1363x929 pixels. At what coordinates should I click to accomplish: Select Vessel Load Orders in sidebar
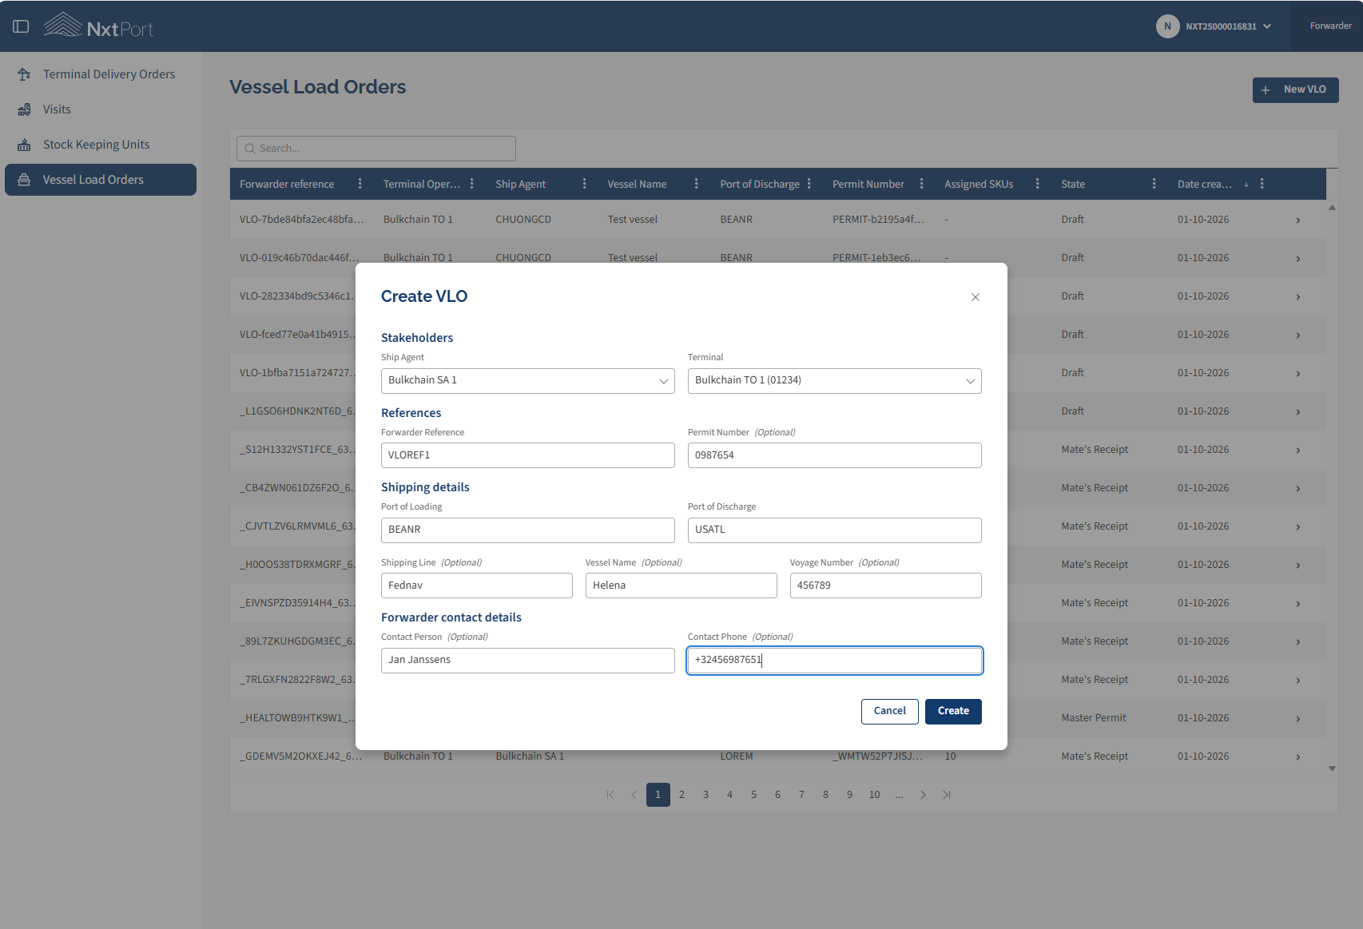[x=101, y=180]
